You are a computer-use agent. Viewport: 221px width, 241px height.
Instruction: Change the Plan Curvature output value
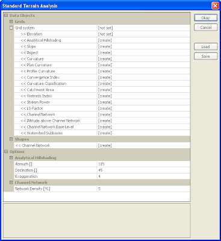tap(143, 65)
